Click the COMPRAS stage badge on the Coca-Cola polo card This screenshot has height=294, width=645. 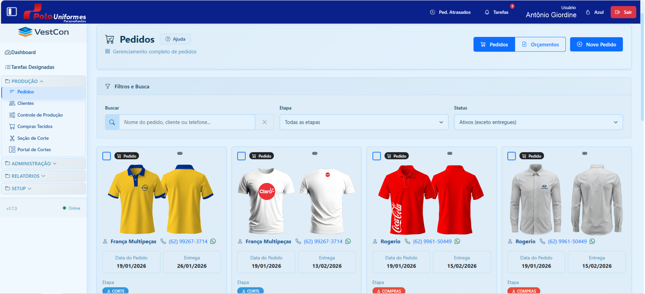(389, 291)
